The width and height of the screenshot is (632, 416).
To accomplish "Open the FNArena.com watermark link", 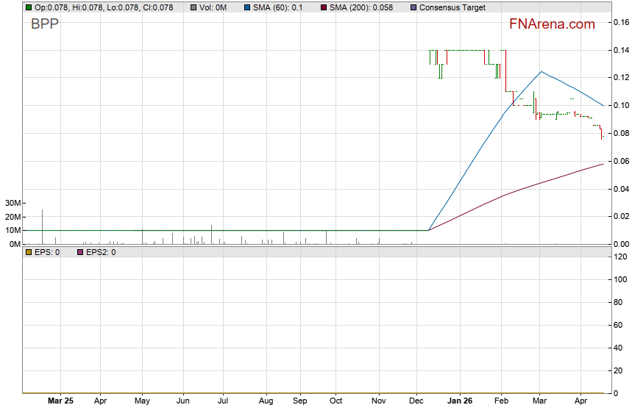I will pos(552,24).
